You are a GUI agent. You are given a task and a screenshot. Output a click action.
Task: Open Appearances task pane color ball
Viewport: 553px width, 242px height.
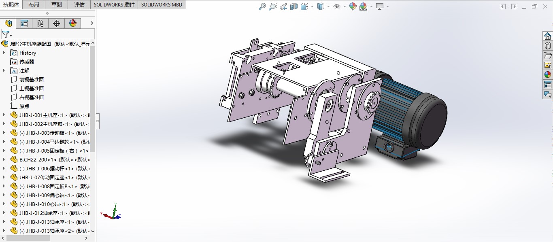[548, 75]
